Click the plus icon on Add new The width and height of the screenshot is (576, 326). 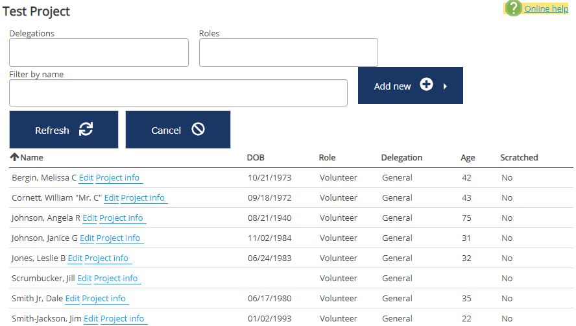click(426, 85)
